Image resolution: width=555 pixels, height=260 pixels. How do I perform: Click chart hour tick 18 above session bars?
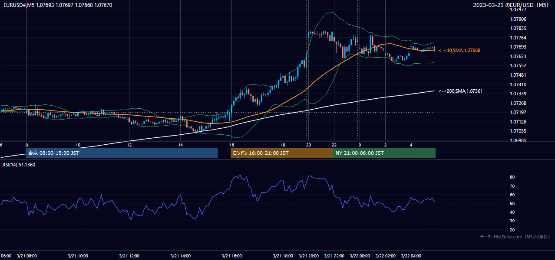(x=283, y=145)
